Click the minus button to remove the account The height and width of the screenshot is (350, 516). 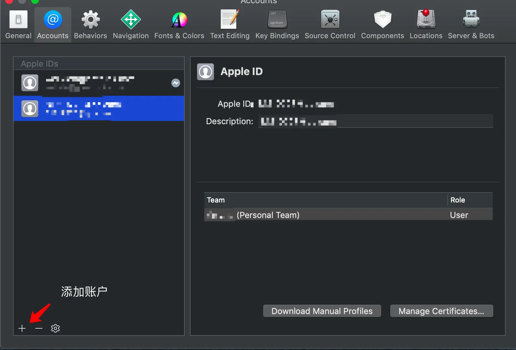tap(39, 328)
